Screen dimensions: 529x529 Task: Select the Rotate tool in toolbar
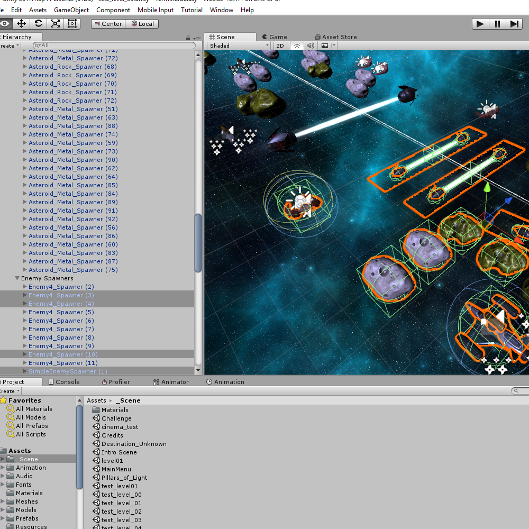pyautogui.click(x=39, y=24)
